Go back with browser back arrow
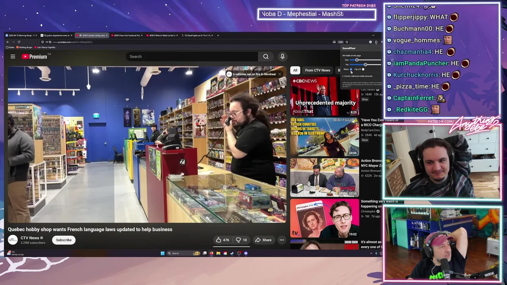This screenshot has width=507, height=285. (x=8, y=42)
